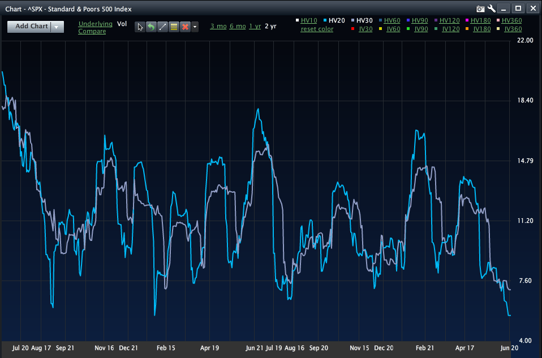Maximize the chart window

(x=518, y=8)
